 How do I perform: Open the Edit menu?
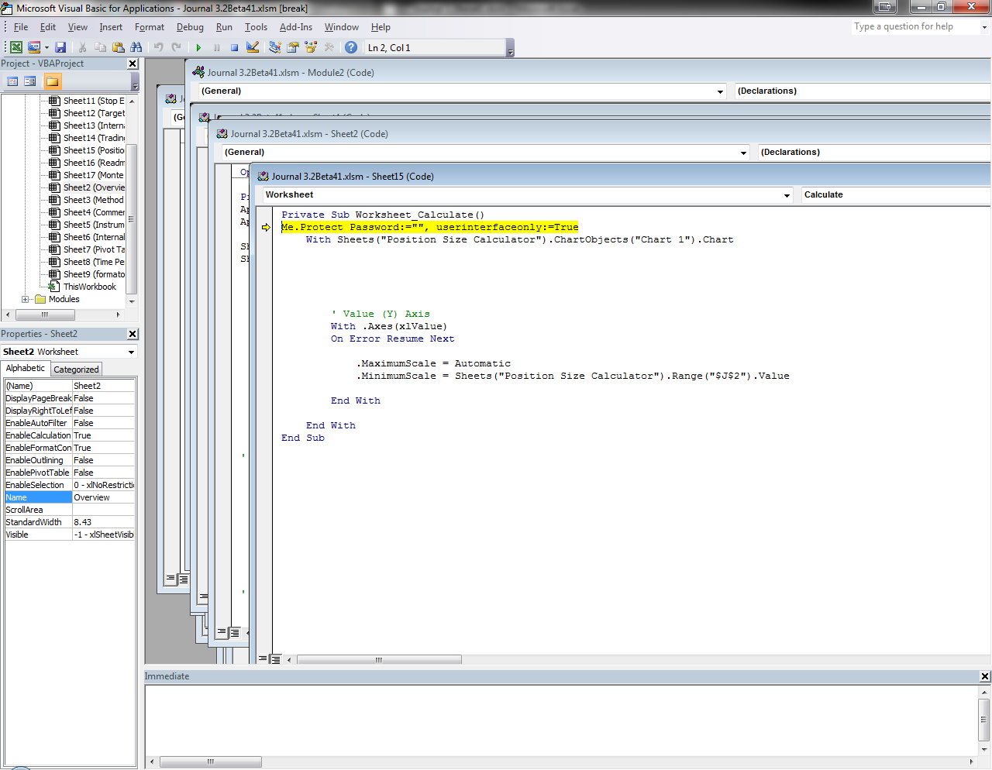48,27
